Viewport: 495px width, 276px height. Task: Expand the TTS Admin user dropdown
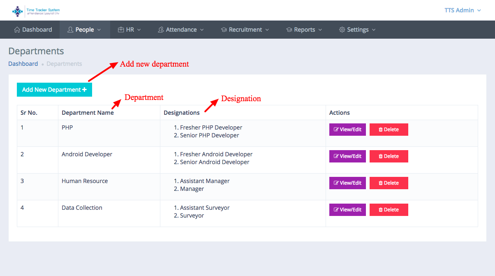click(463, 10)
